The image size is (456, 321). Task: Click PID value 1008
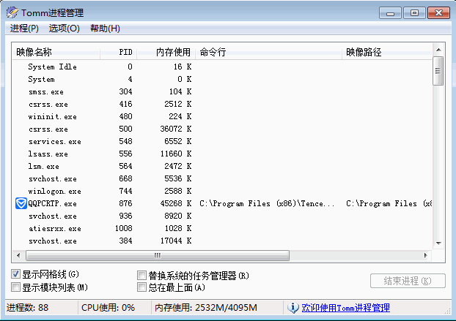click(124, 228)
